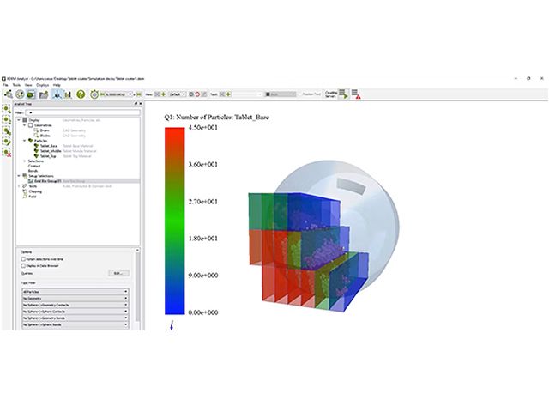Toggle first checkbox under Options heading
This screenshot has height=412, width=549.
pyautogui.click(x=23, y=259)
